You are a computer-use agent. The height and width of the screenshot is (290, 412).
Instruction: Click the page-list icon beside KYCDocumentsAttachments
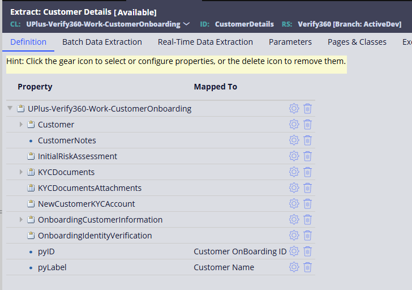click(31, 187)
